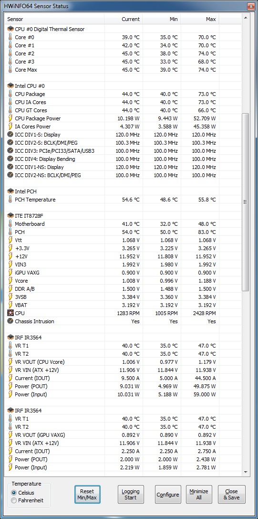Click the thermometer icon next to Motherboard

point(10,224)
